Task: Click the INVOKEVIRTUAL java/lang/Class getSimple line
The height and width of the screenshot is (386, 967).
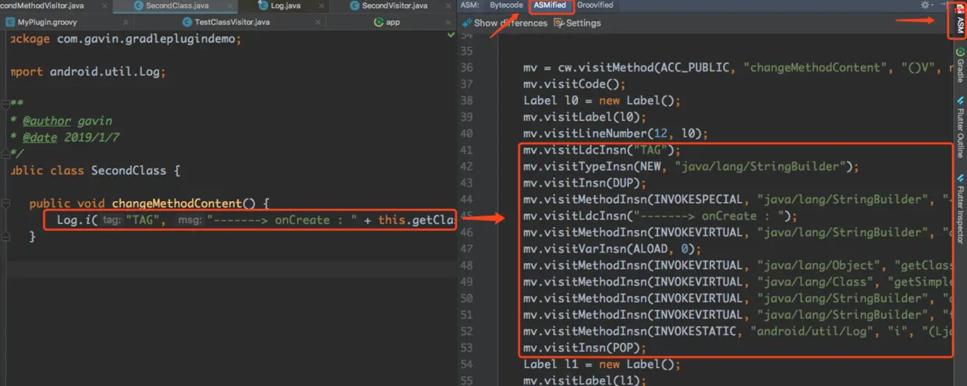Action: [x=737, y=282]
